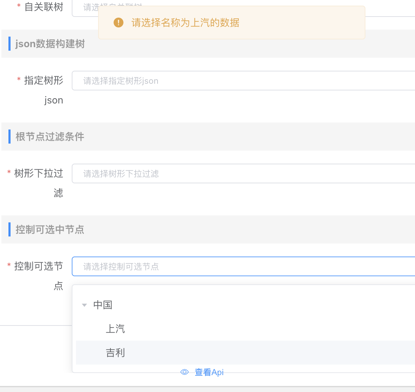The height and width of the screenshot is (392, 415).
Task: Click the 控制可选中节点 section header
Action: pyautogui.click(x=50, y=229)
